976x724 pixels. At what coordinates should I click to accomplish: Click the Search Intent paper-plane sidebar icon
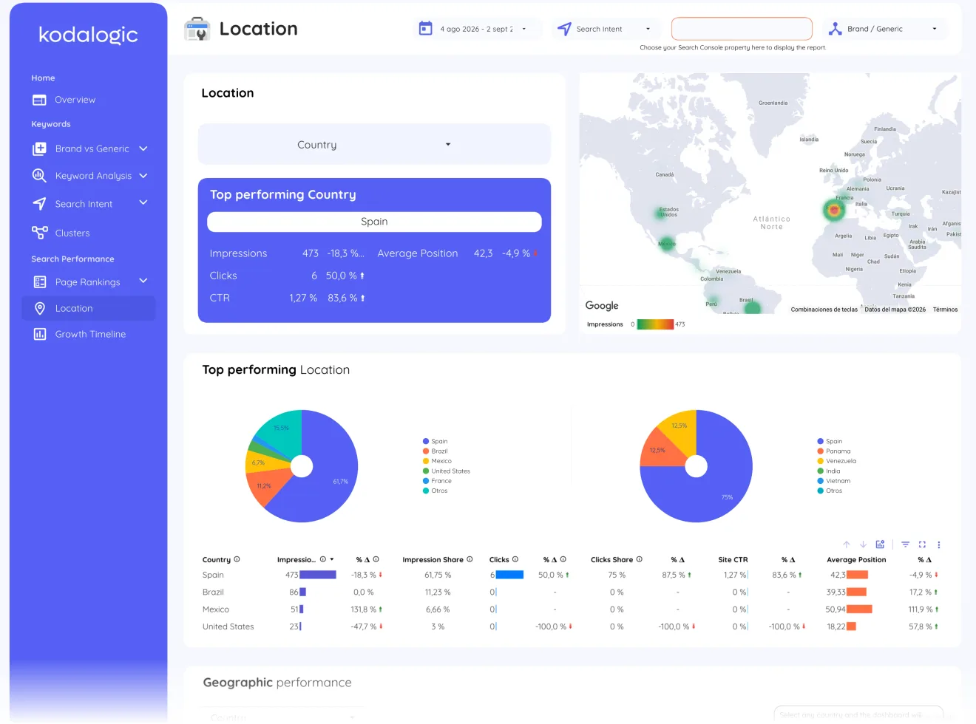point(39,204)
